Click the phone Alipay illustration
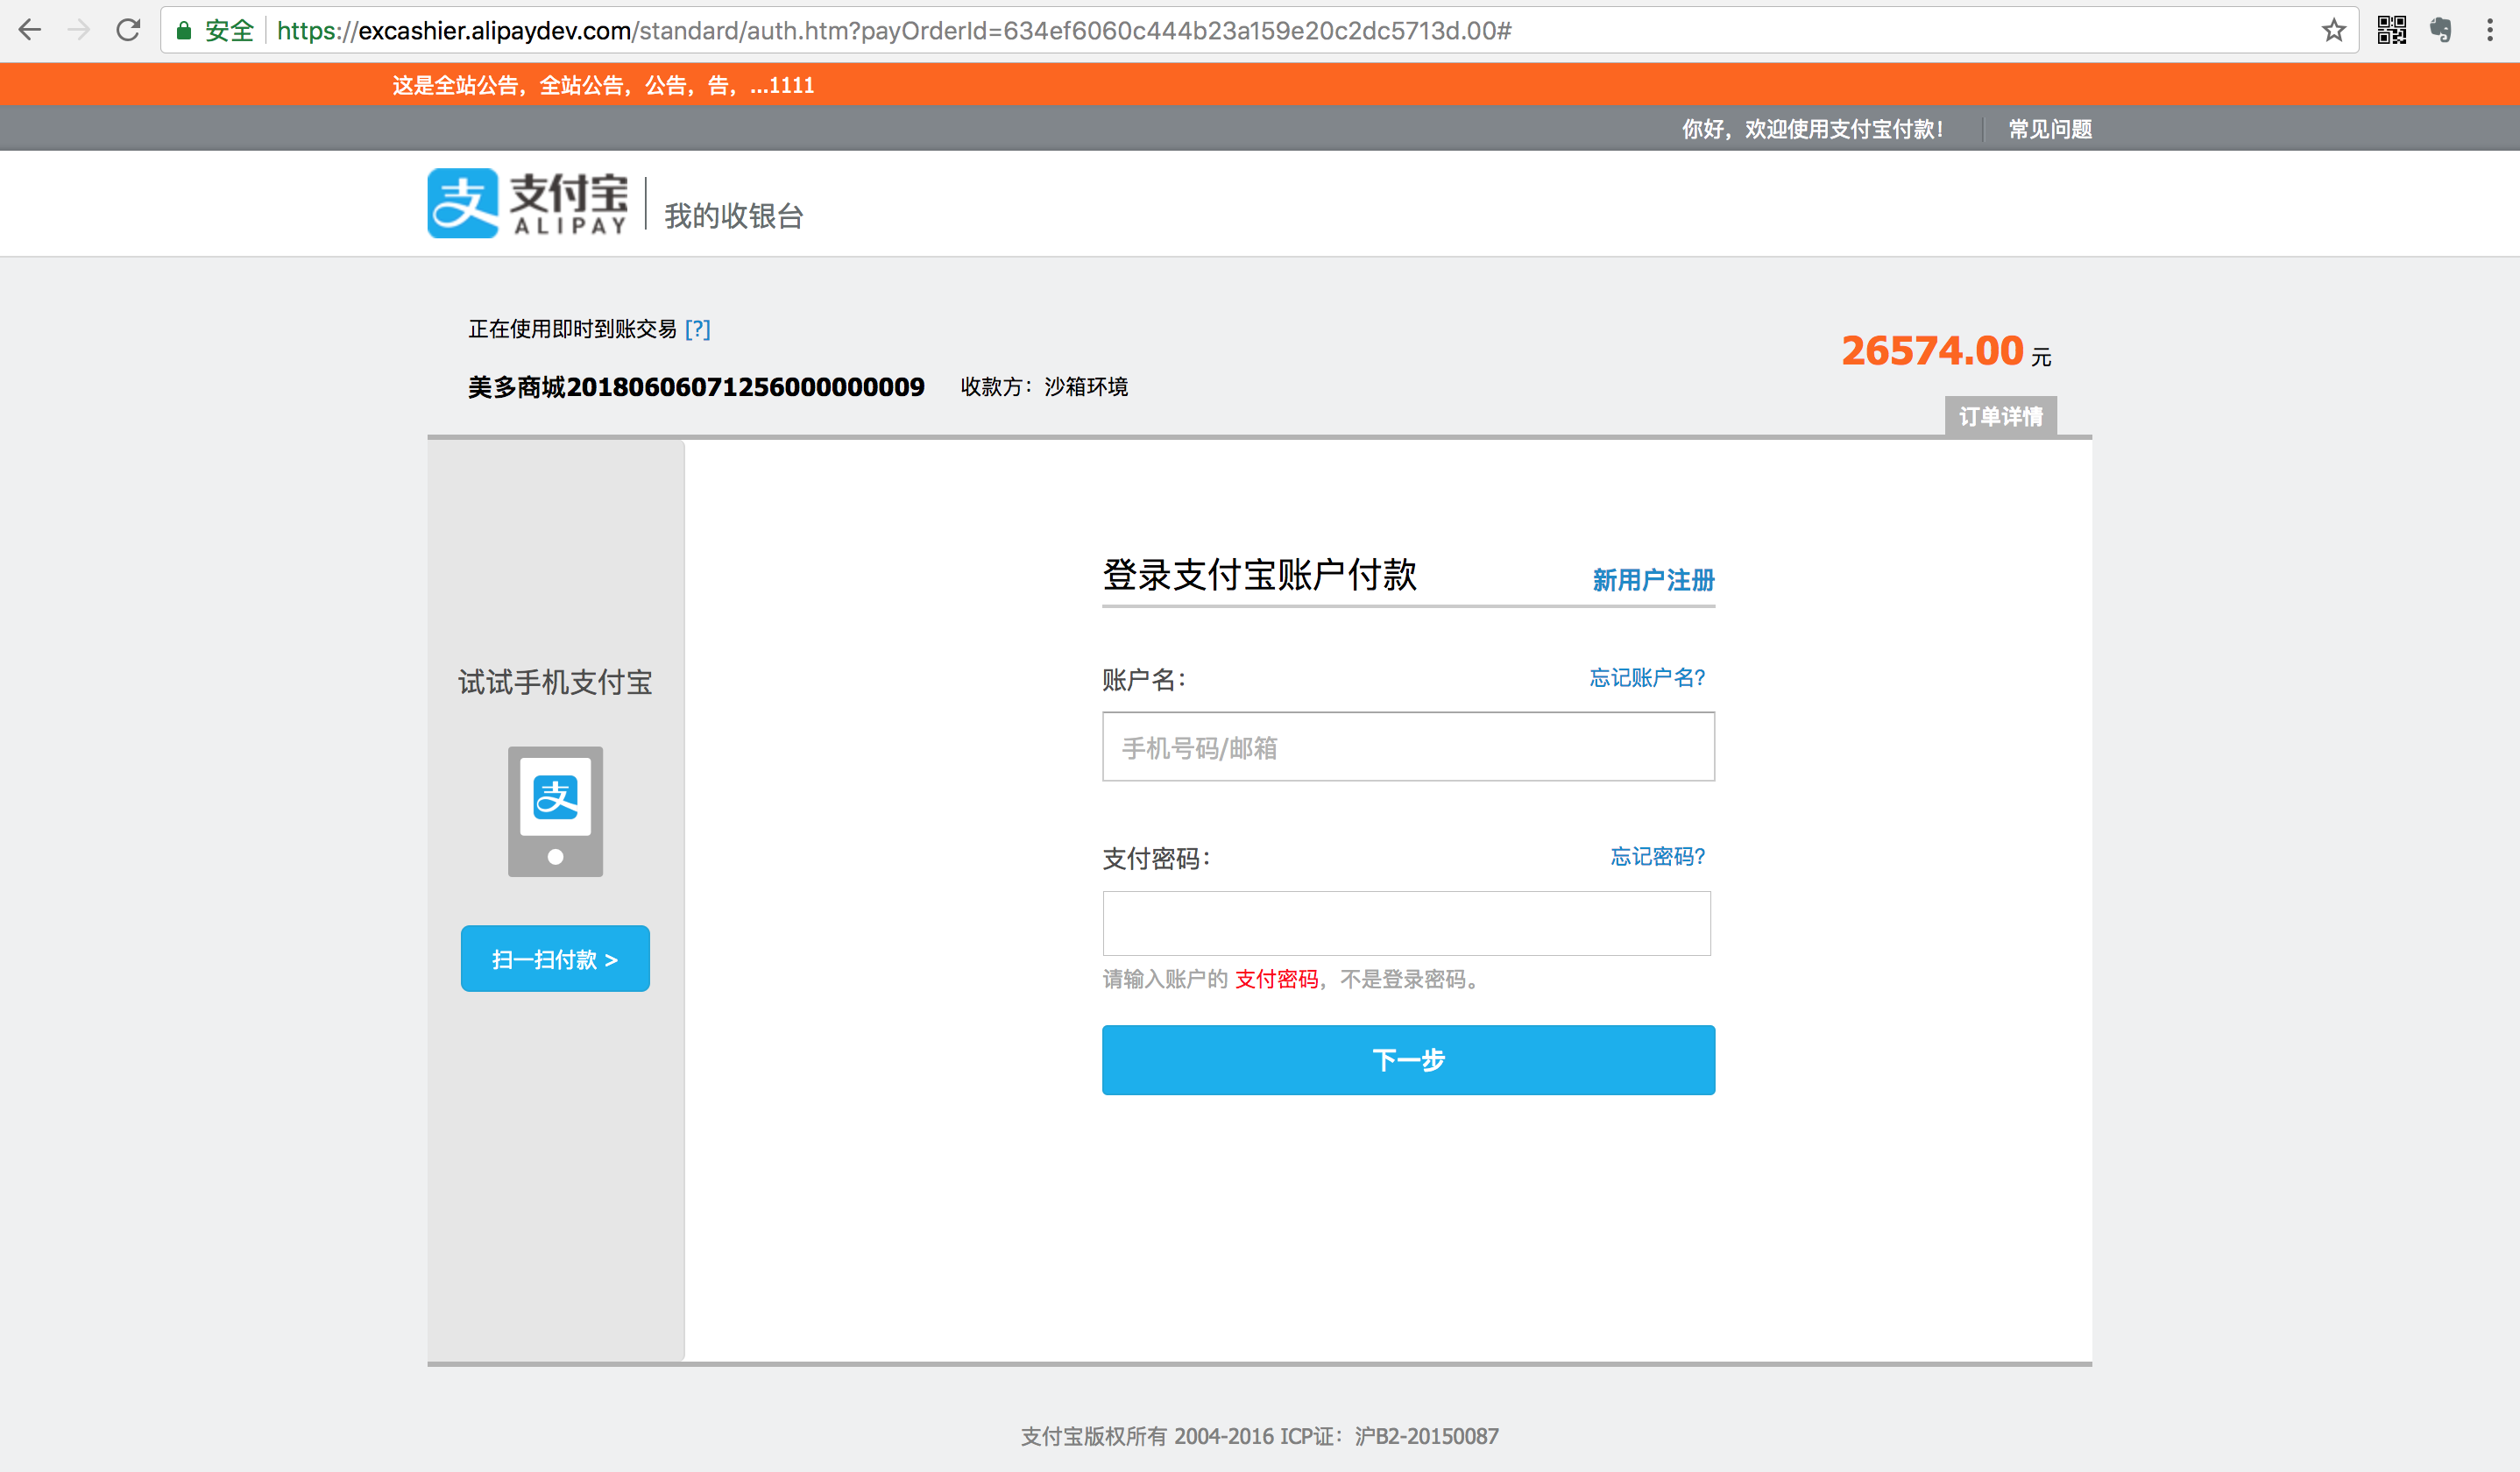 click(x=555, y=811)
